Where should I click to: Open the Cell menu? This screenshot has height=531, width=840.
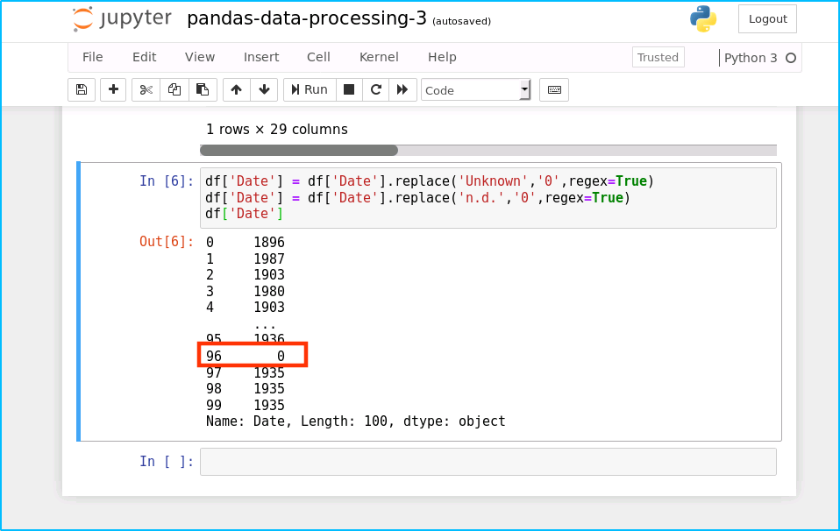coord(318,57)
